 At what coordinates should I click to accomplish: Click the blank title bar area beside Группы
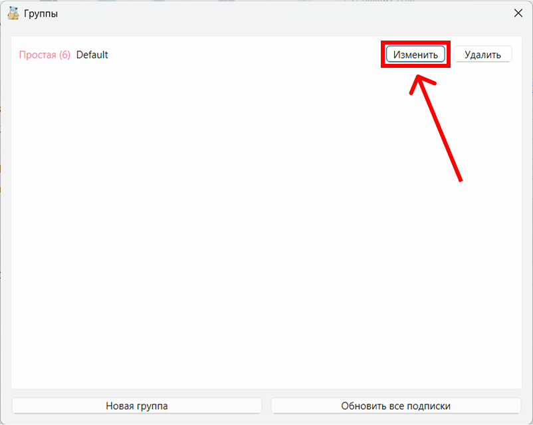[266, 13]
